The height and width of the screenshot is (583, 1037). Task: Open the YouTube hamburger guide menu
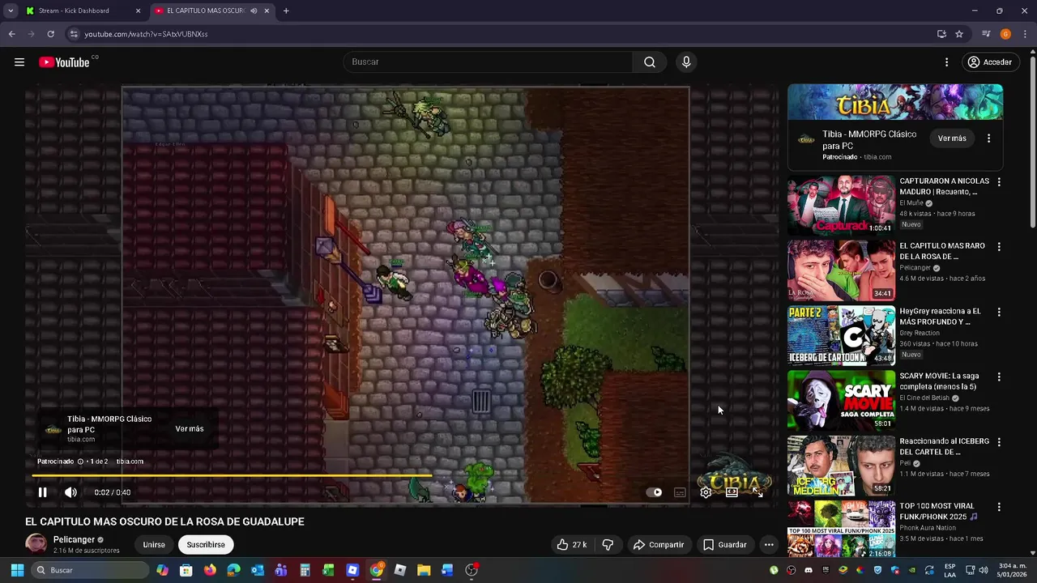19,62
